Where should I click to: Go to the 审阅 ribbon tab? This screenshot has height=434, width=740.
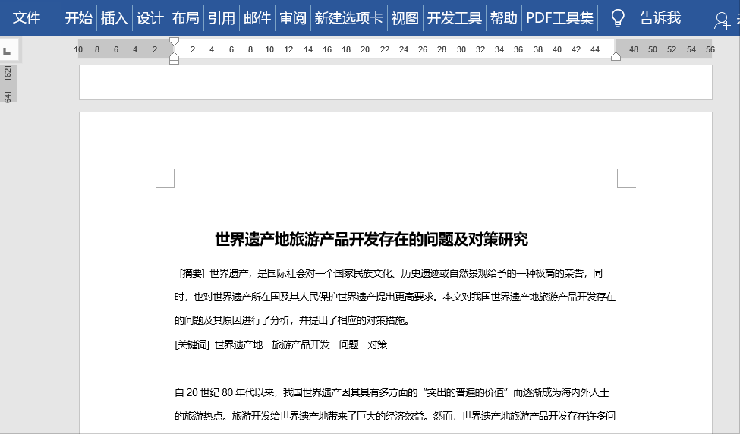point(293,18)
